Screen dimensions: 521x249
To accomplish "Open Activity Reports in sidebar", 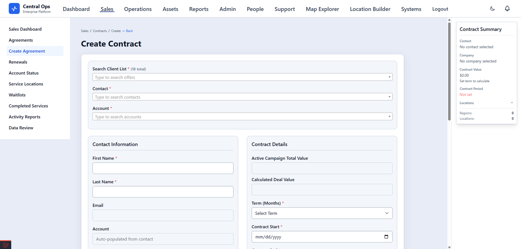I will [35, 117].
